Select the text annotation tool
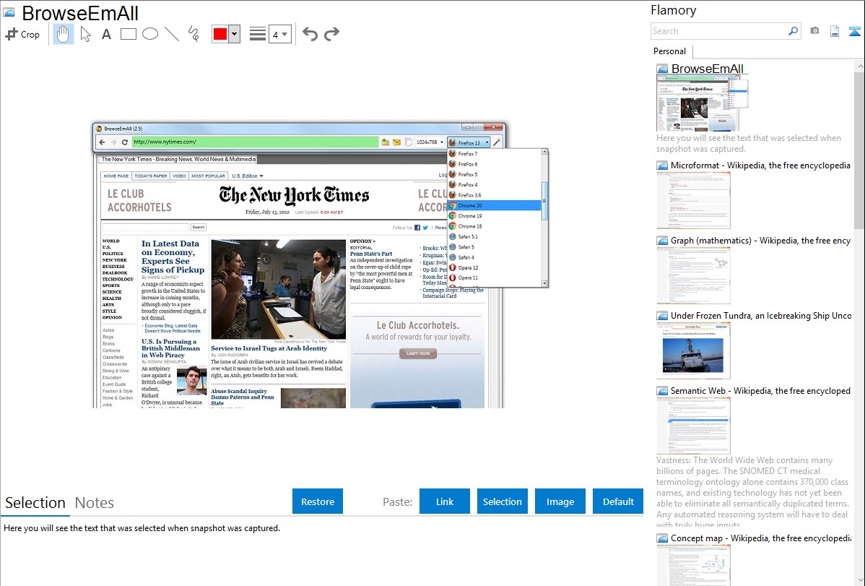The image size is (865, 586). [x=106, y=34]
